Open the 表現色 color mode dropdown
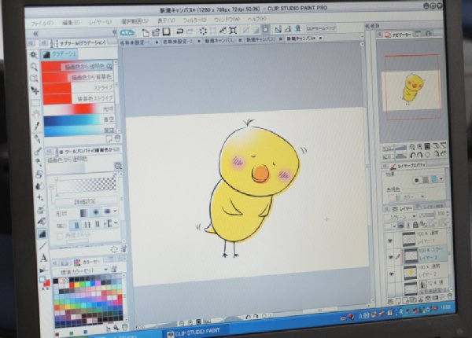Image resolution: width=472 pixels, height=338 pixels. (407, 197)
